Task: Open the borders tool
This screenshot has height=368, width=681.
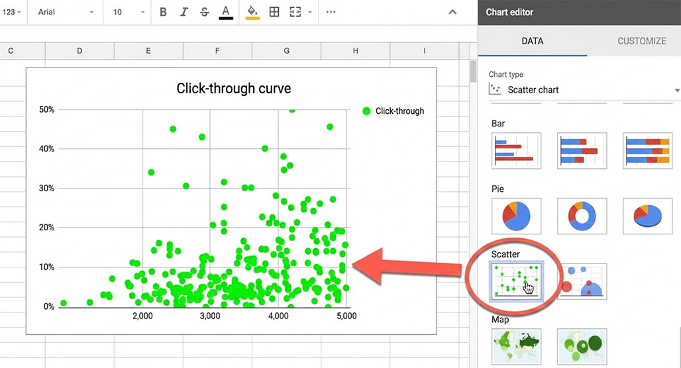Action: click(x=274, y=12)
